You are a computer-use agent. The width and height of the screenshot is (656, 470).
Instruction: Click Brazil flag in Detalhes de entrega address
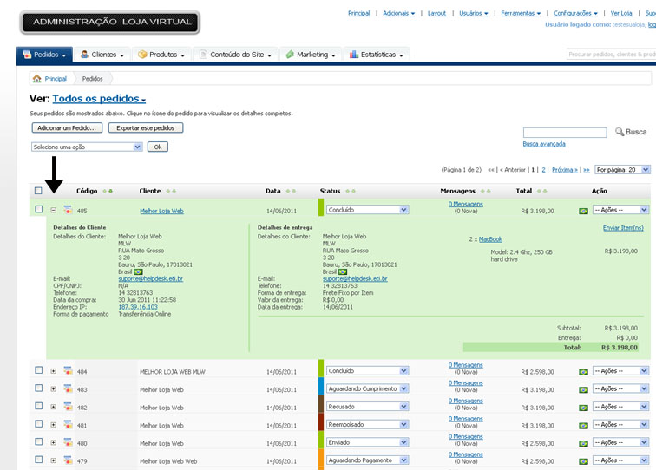click(x=342, y=271)
